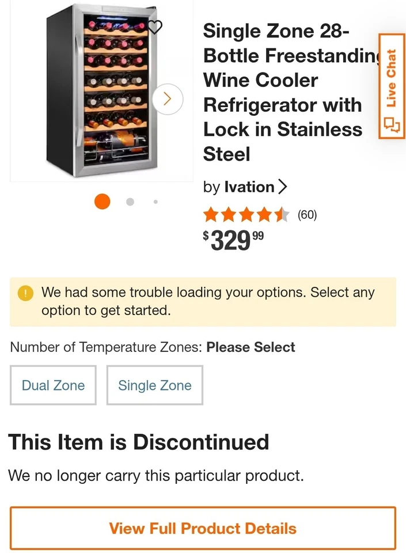Click the yellow warning icon in the alert banner
The width and height of the screenshot is (406, 553).
coord(25,293)
